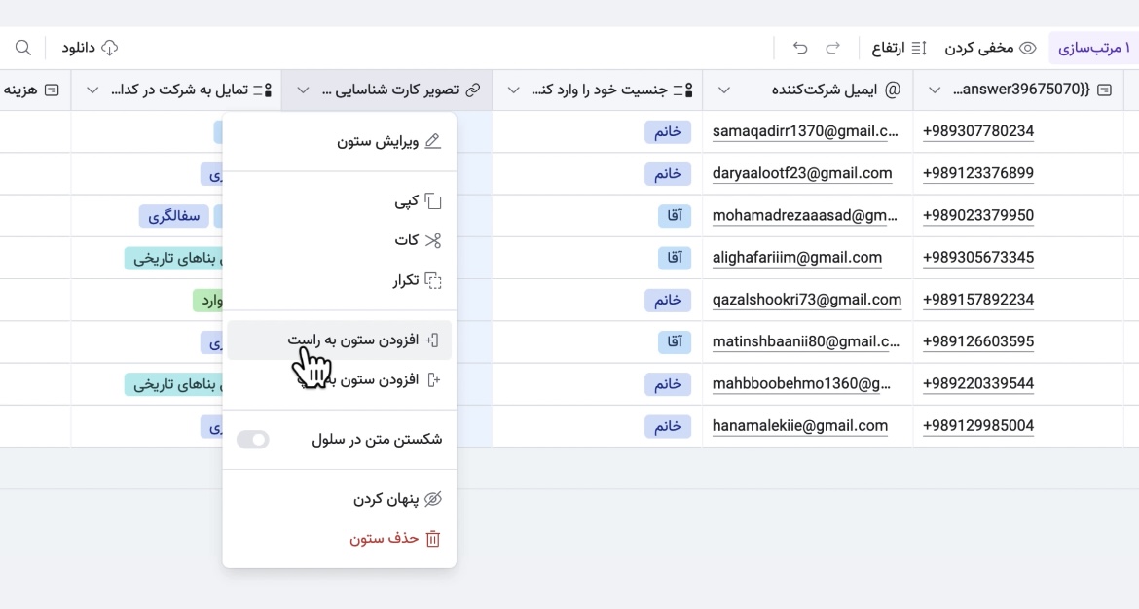Open email link daryaalootf23@gmail.com

[802, 173]
